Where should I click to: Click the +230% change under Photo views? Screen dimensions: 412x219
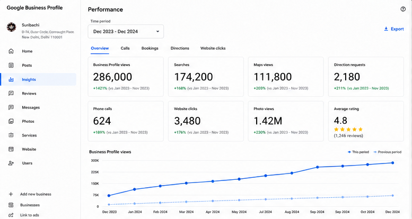[260, 132]
